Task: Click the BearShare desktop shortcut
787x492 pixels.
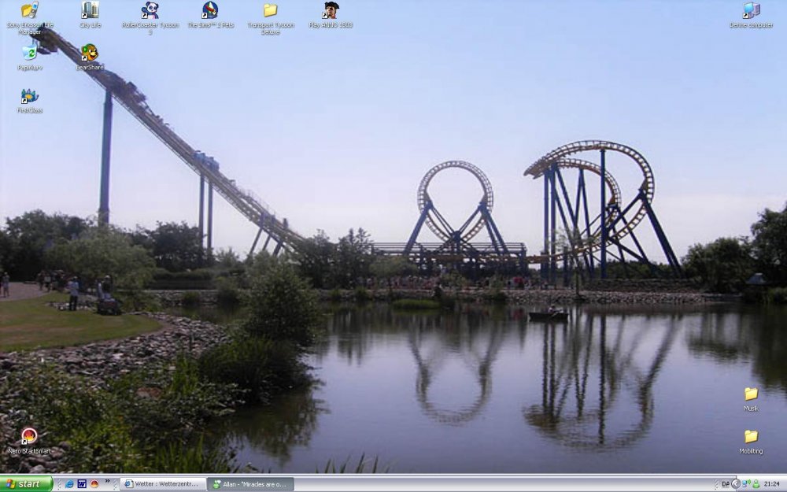Action: click(90, 54)
